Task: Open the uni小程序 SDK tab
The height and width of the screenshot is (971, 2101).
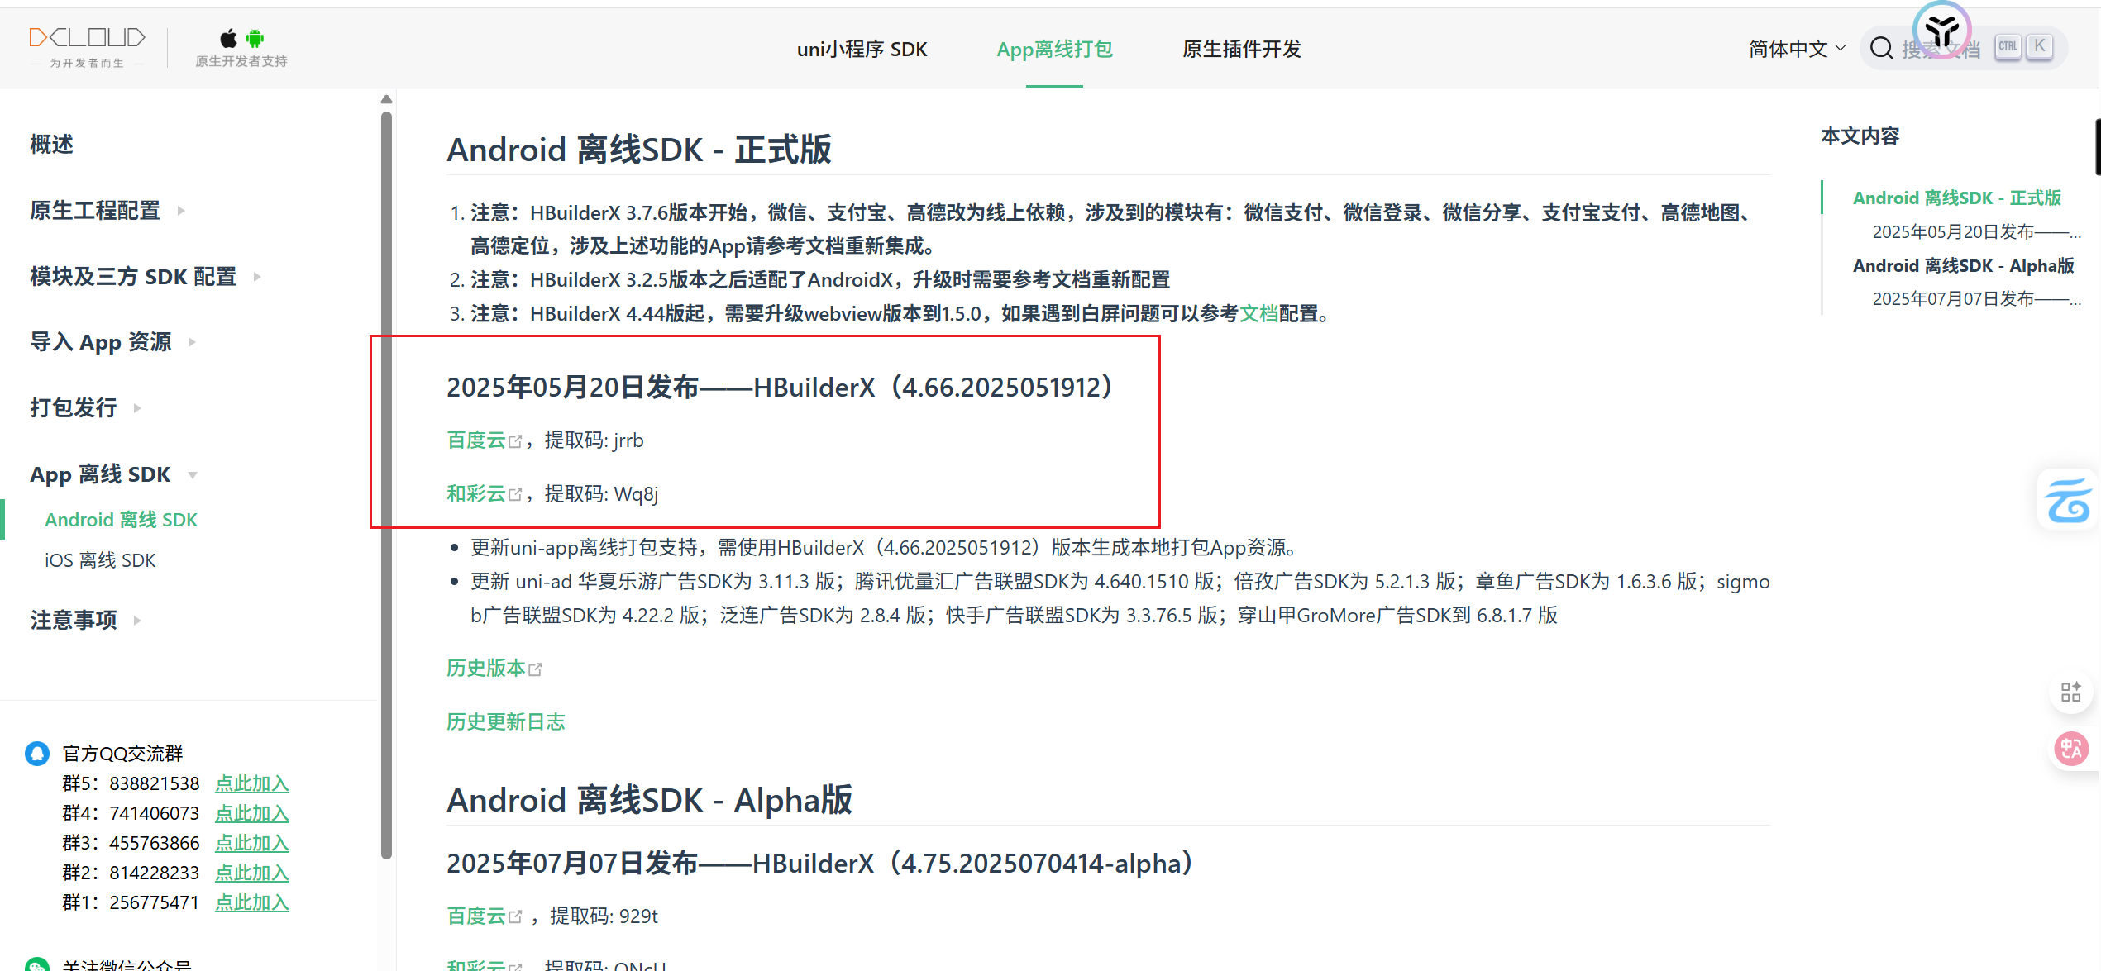Action: [x=862, y=49]
